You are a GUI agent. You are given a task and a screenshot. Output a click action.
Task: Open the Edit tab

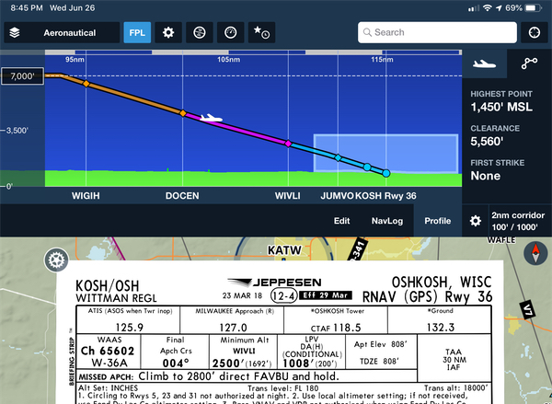[x=341, y=221]
